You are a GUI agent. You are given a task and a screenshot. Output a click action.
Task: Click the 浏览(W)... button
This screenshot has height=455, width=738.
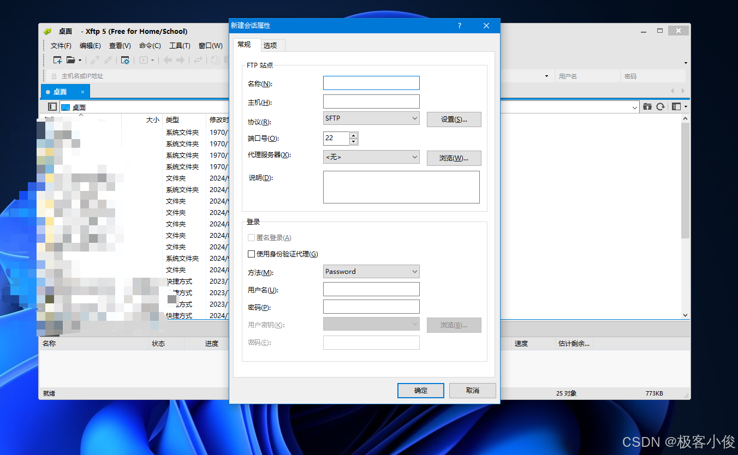454,158
